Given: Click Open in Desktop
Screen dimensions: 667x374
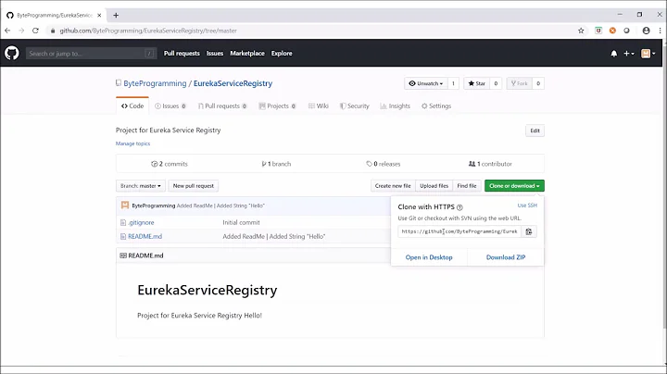Looking at the screenshot, I should [429, 257].
